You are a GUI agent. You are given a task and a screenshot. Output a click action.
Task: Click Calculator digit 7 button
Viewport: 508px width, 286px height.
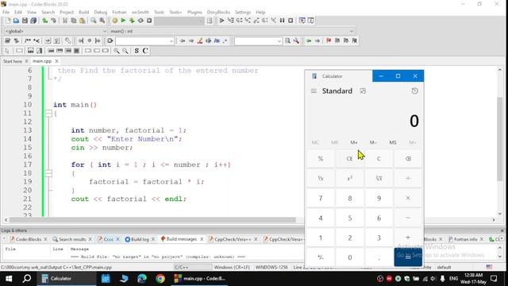coord(321,198)
